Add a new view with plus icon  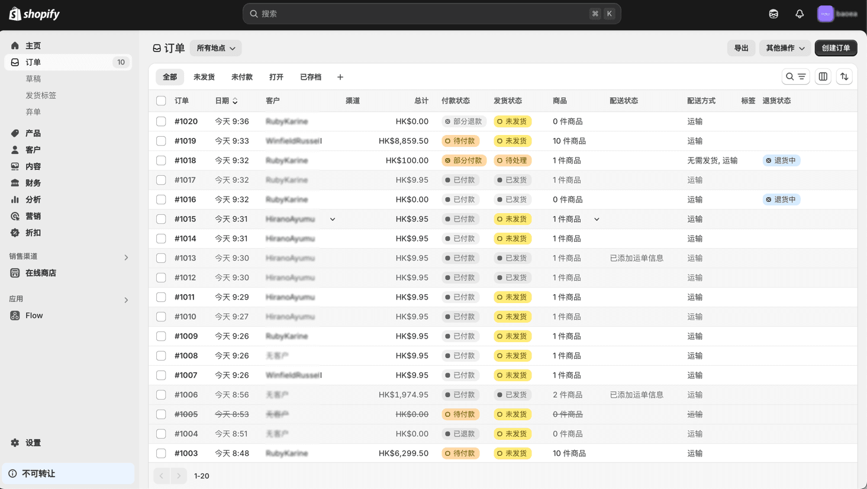pos(340,77)
